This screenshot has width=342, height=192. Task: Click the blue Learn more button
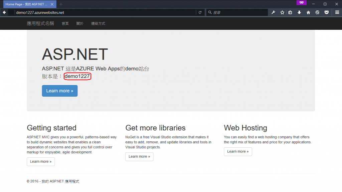(60, 91)
